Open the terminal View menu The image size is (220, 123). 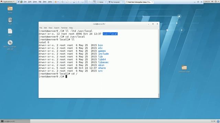(x=51, y=28)
